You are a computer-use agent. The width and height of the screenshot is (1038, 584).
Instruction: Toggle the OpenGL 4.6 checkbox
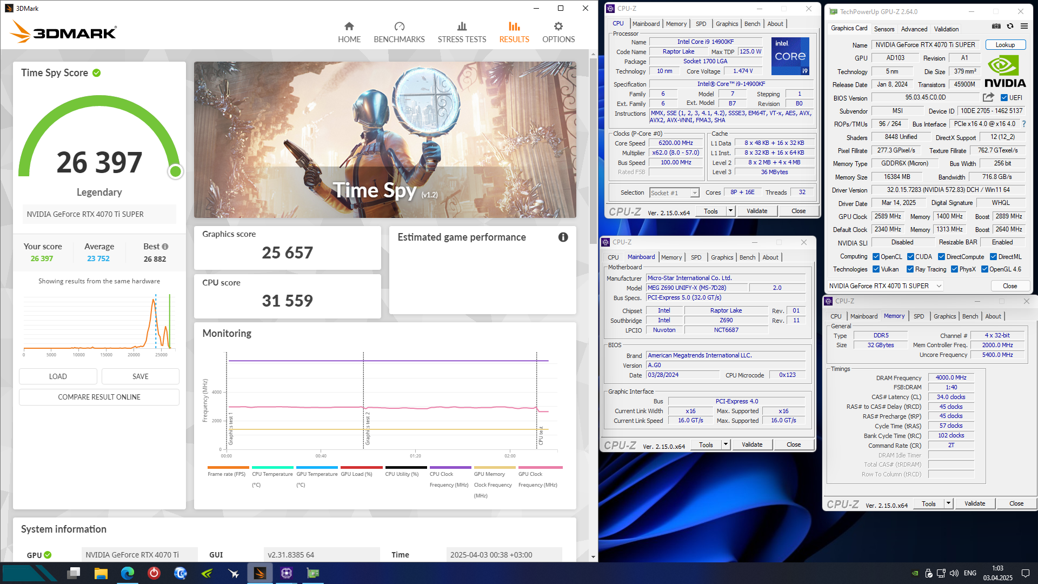(984, 269)
